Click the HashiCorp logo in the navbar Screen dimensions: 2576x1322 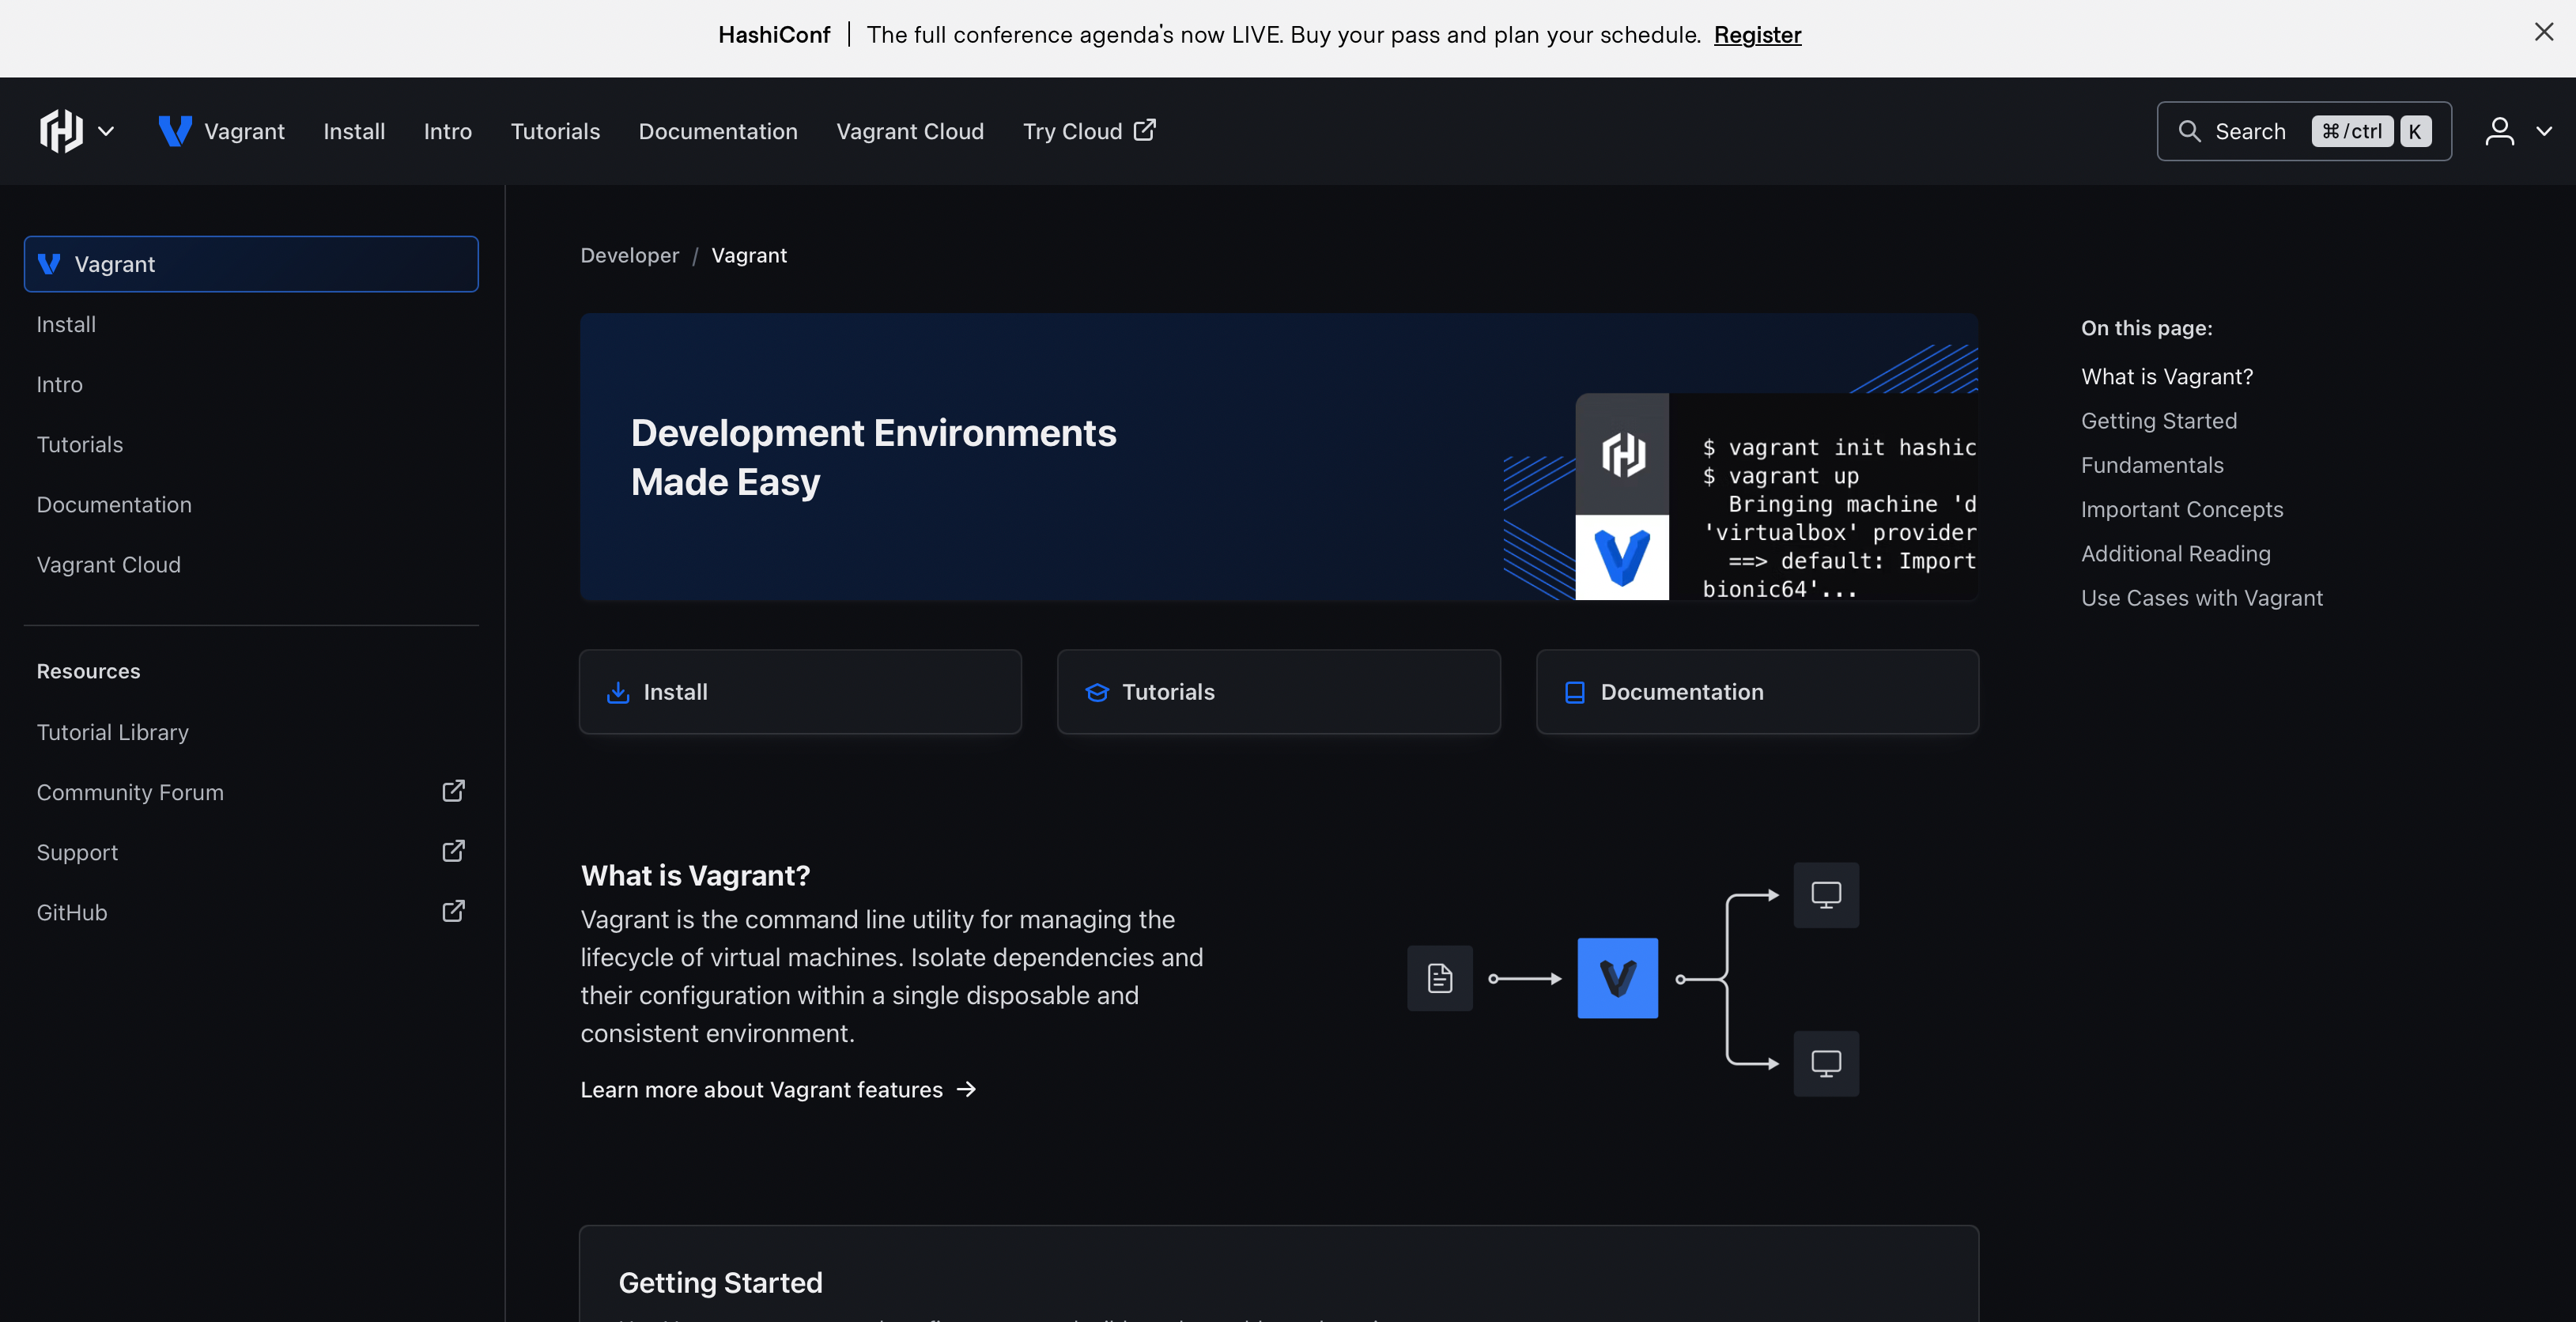(x=61, y=131)
